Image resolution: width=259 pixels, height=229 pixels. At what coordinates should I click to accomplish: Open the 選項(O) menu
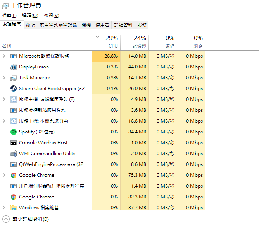click(30, 15)
